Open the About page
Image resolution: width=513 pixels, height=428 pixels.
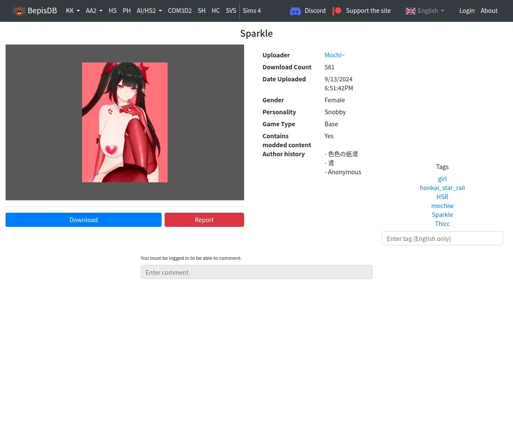489,11
